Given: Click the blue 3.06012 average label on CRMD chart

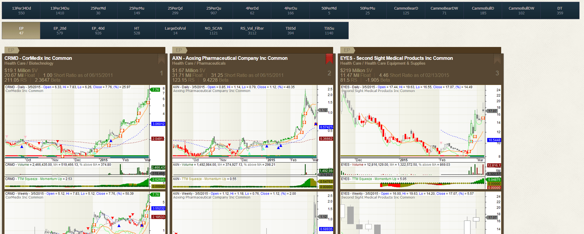Looking at the screenshot, I should tap(158, 124).
